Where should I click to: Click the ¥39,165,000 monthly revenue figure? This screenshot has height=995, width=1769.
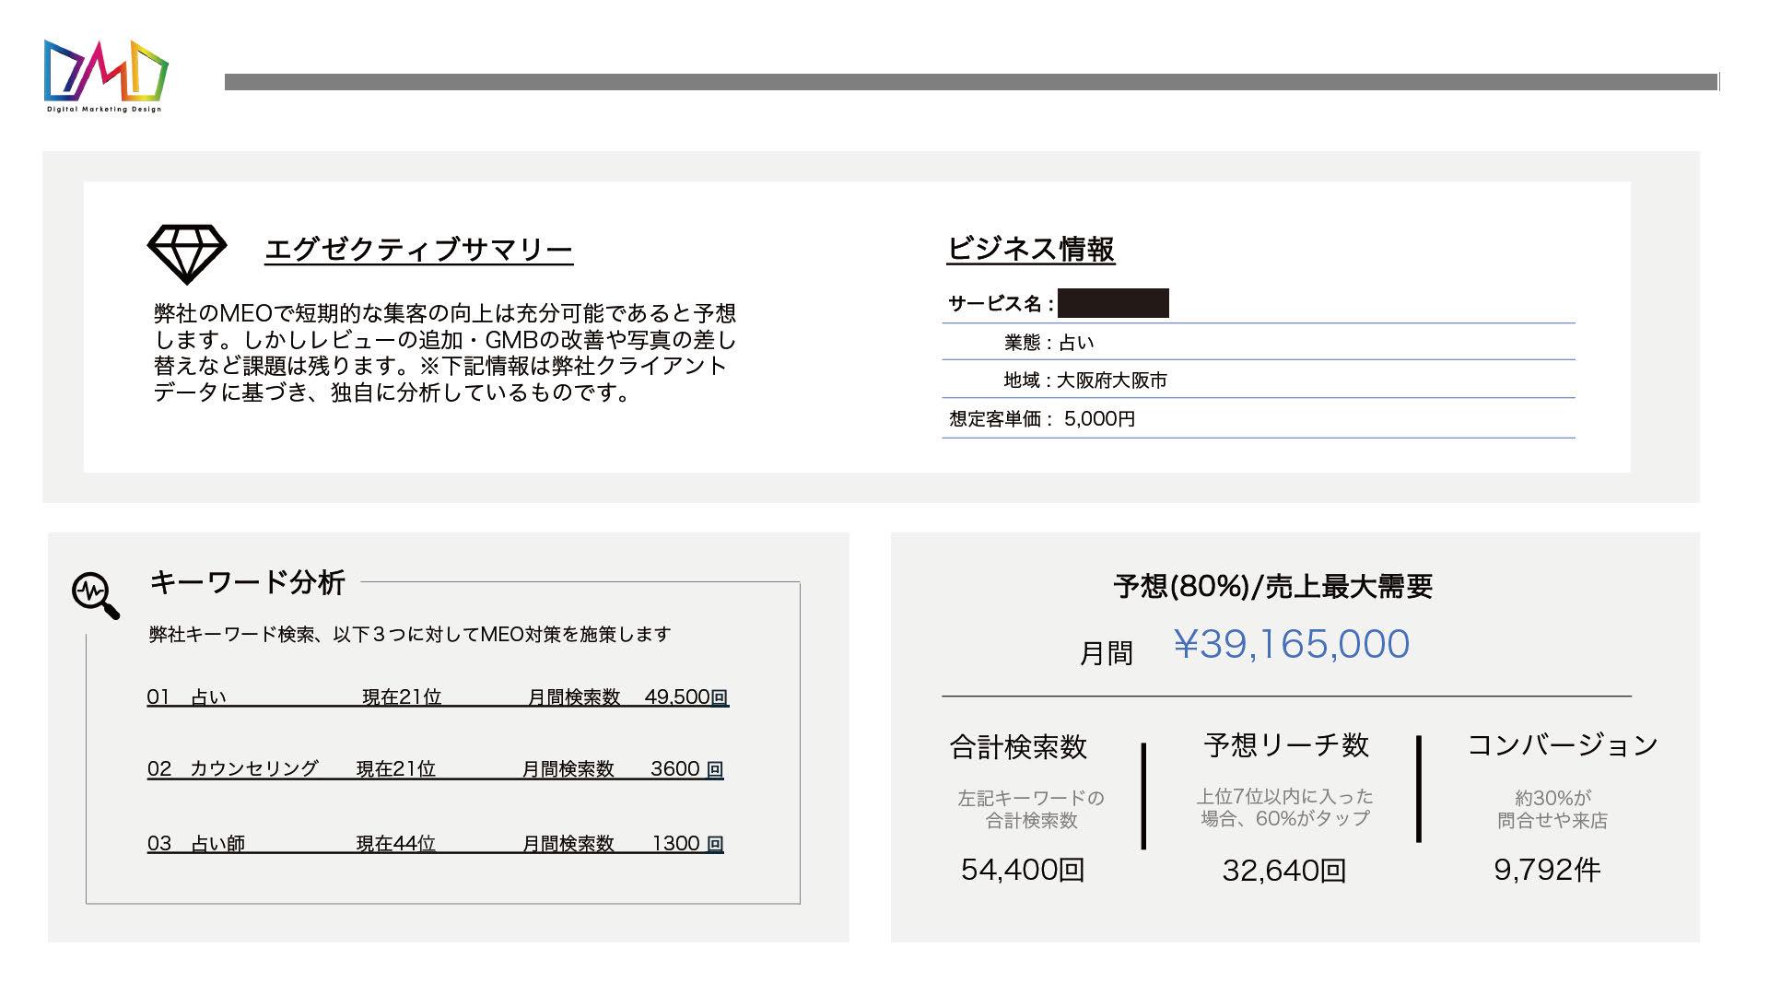[x=1291, y=644]
